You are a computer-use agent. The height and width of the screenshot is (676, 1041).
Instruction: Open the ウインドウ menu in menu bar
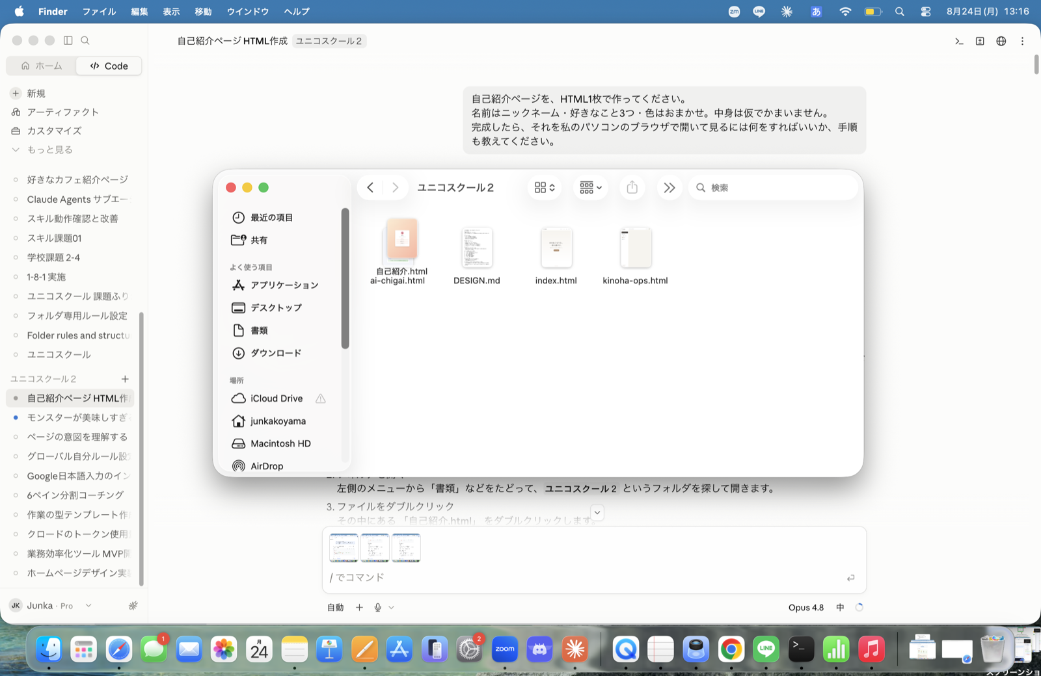point(248,12)
